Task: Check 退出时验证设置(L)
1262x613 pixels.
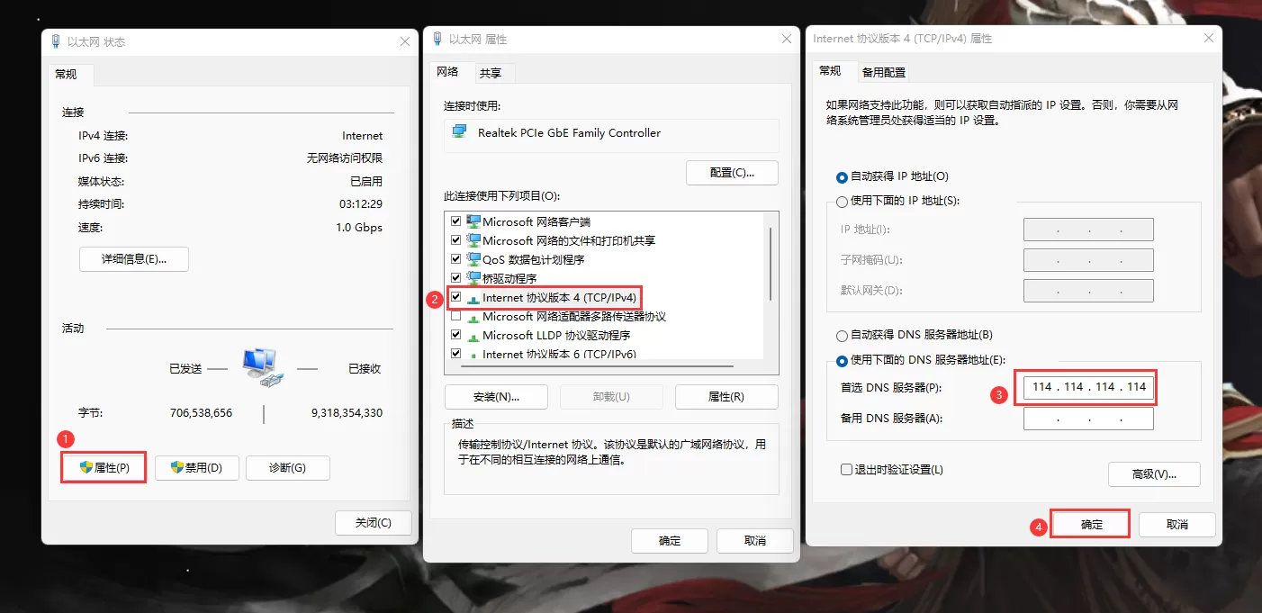Action: 846,469
